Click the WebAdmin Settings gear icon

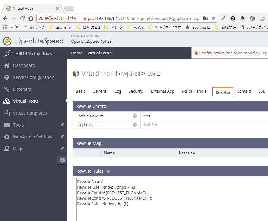[7, 137]
